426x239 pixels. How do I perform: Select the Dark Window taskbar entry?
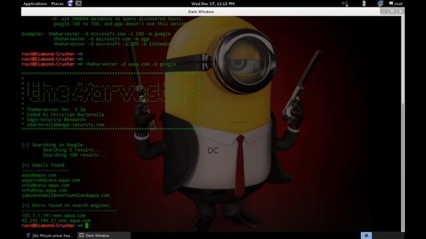click(x=104, y=236)
